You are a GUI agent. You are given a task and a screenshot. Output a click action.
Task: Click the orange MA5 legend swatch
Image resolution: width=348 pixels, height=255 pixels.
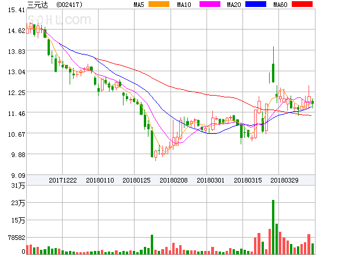pos(159,4)
